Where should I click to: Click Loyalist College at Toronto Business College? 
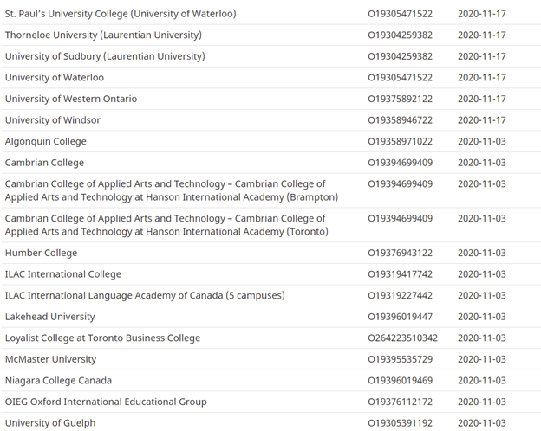tap(102, 338)
